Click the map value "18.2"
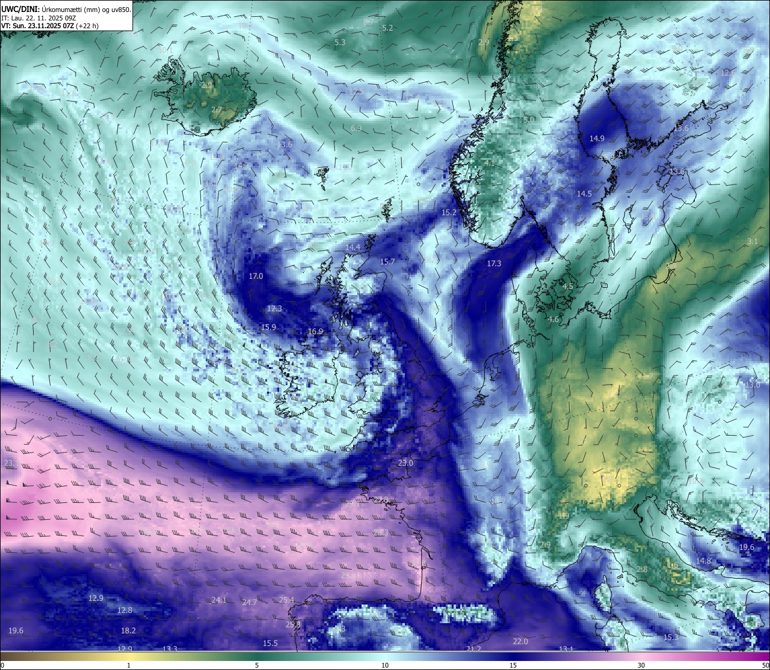The height and width of the screenshot is (670, 770). 128,631
